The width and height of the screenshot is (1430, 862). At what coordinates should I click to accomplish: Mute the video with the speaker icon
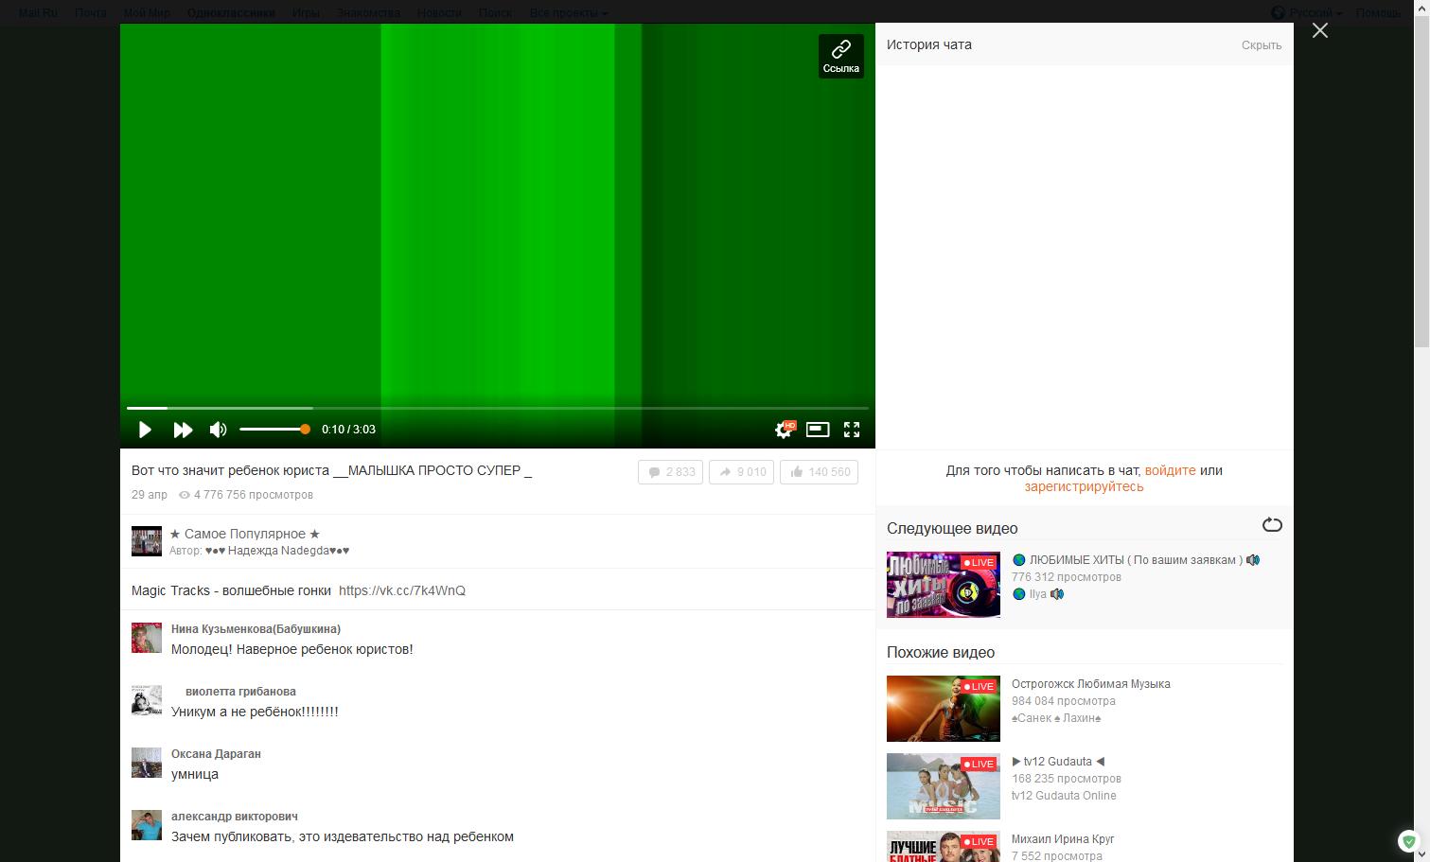tap(217, 429)
